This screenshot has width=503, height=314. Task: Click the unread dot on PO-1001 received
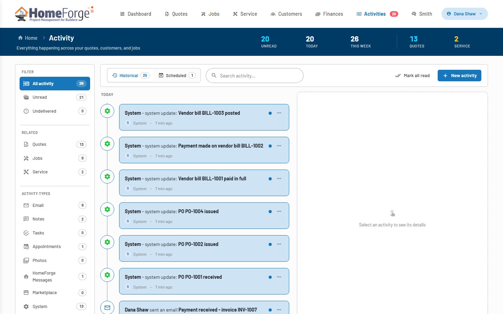pyautogui.click(x=270, y=277)
